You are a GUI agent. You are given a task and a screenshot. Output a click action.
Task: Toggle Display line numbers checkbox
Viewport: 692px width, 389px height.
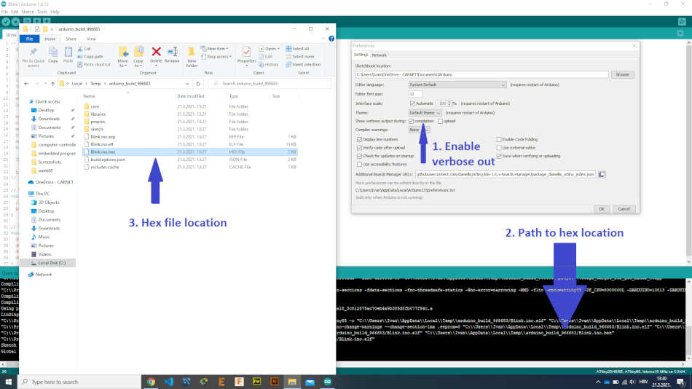359,140
